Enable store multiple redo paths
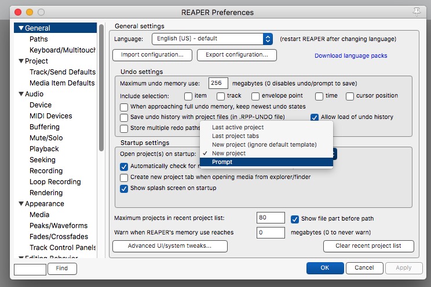Screen dimensions: 431x287 click(x=124, y=128)
